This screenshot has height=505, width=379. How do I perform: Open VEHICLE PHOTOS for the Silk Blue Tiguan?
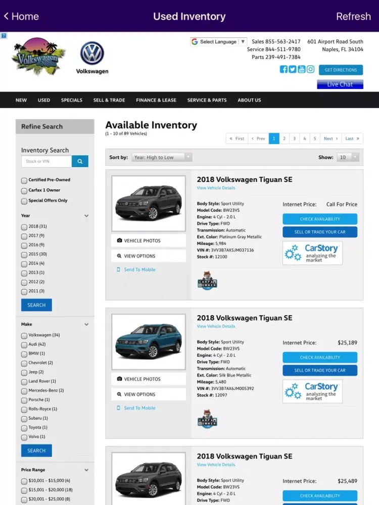149,379
